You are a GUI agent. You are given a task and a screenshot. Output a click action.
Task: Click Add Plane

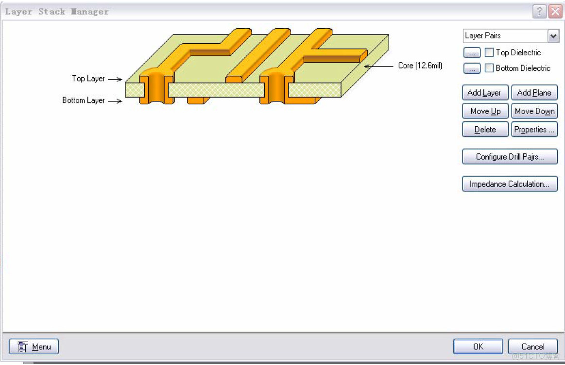[x=534, y=92]
